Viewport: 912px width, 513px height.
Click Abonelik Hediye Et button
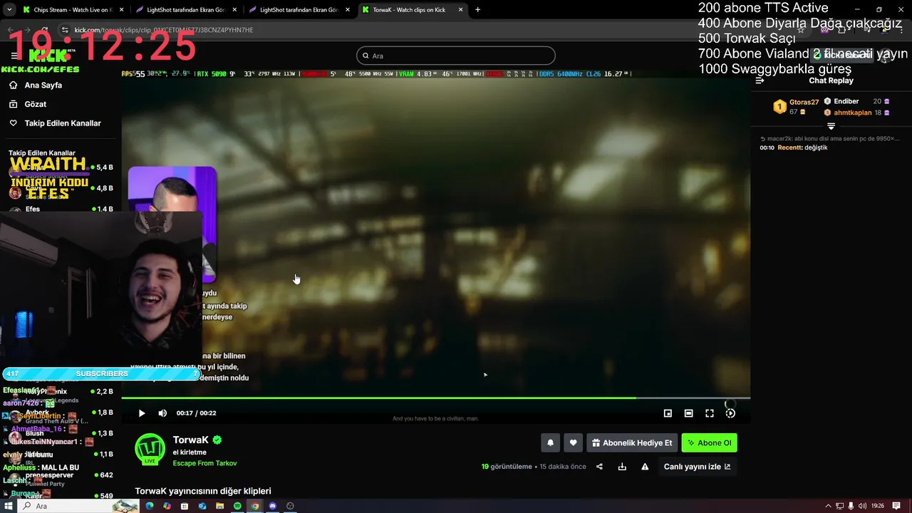[632, 442]
